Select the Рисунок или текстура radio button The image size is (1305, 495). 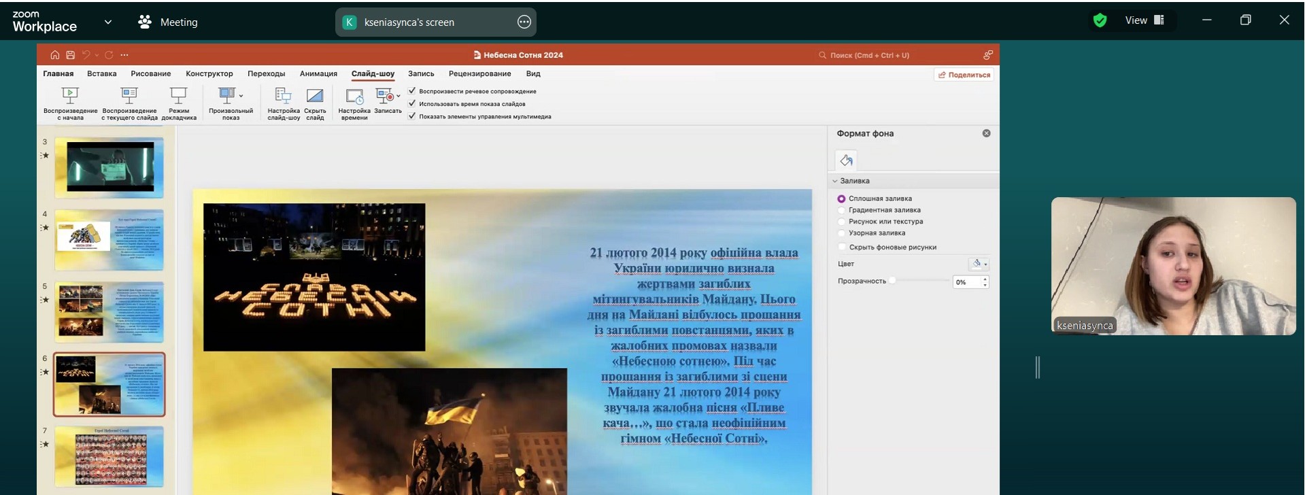[841, 222]
